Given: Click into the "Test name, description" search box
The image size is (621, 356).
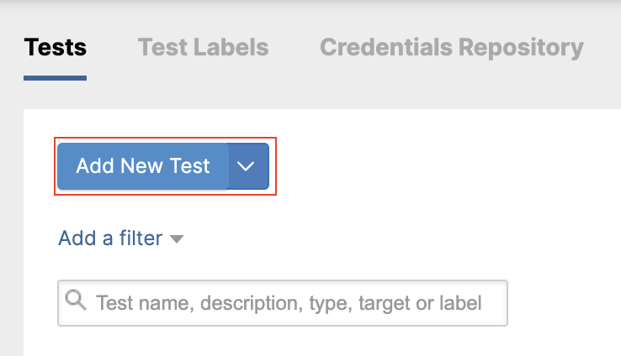Looking at the screenshot, I should pos(289,302).
